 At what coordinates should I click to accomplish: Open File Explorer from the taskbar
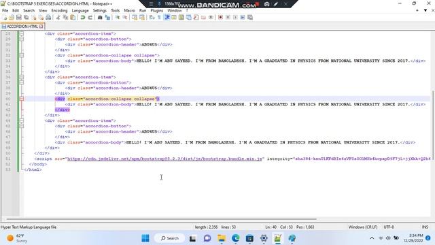click(222, 238)
